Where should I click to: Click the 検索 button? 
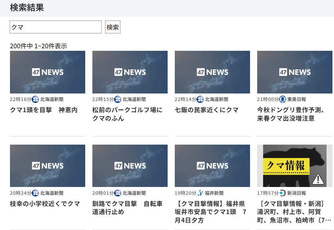[113, 27]
